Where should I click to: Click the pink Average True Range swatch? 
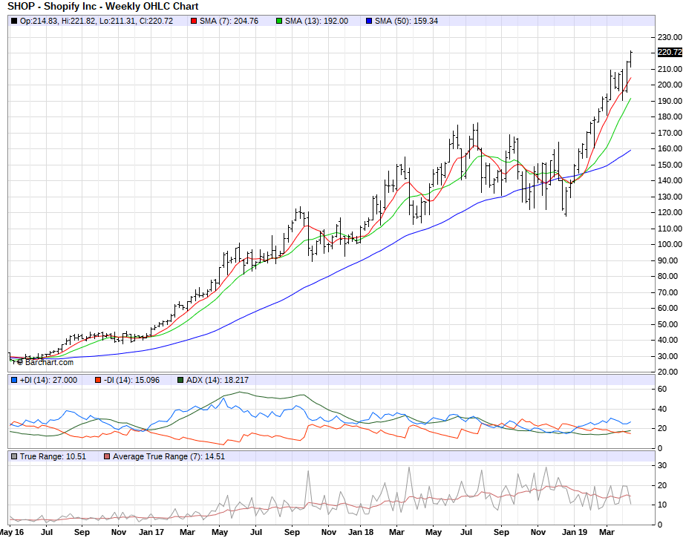[x=107, y=456]
